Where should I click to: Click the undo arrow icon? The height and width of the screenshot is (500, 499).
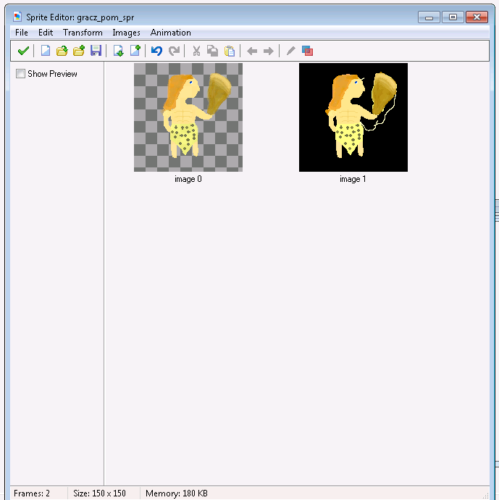pyautogui.click(x=156, y=51)
